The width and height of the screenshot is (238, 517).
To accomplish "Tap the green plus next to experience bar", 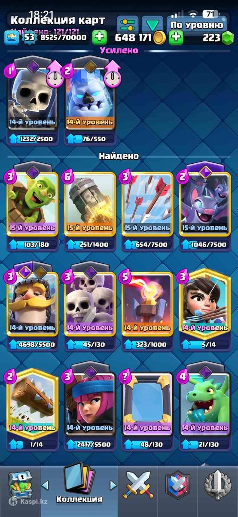I will click(x=99, y=37).
